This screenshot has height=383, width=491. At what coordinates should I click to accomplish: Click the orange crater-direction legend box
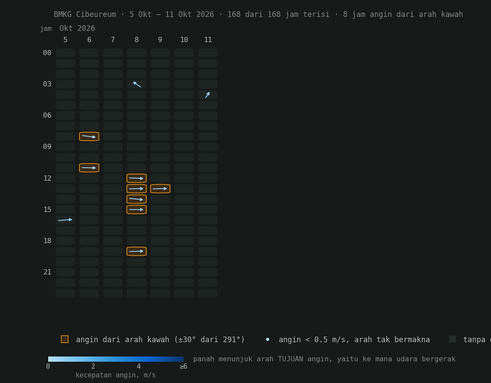coord(65,339)
